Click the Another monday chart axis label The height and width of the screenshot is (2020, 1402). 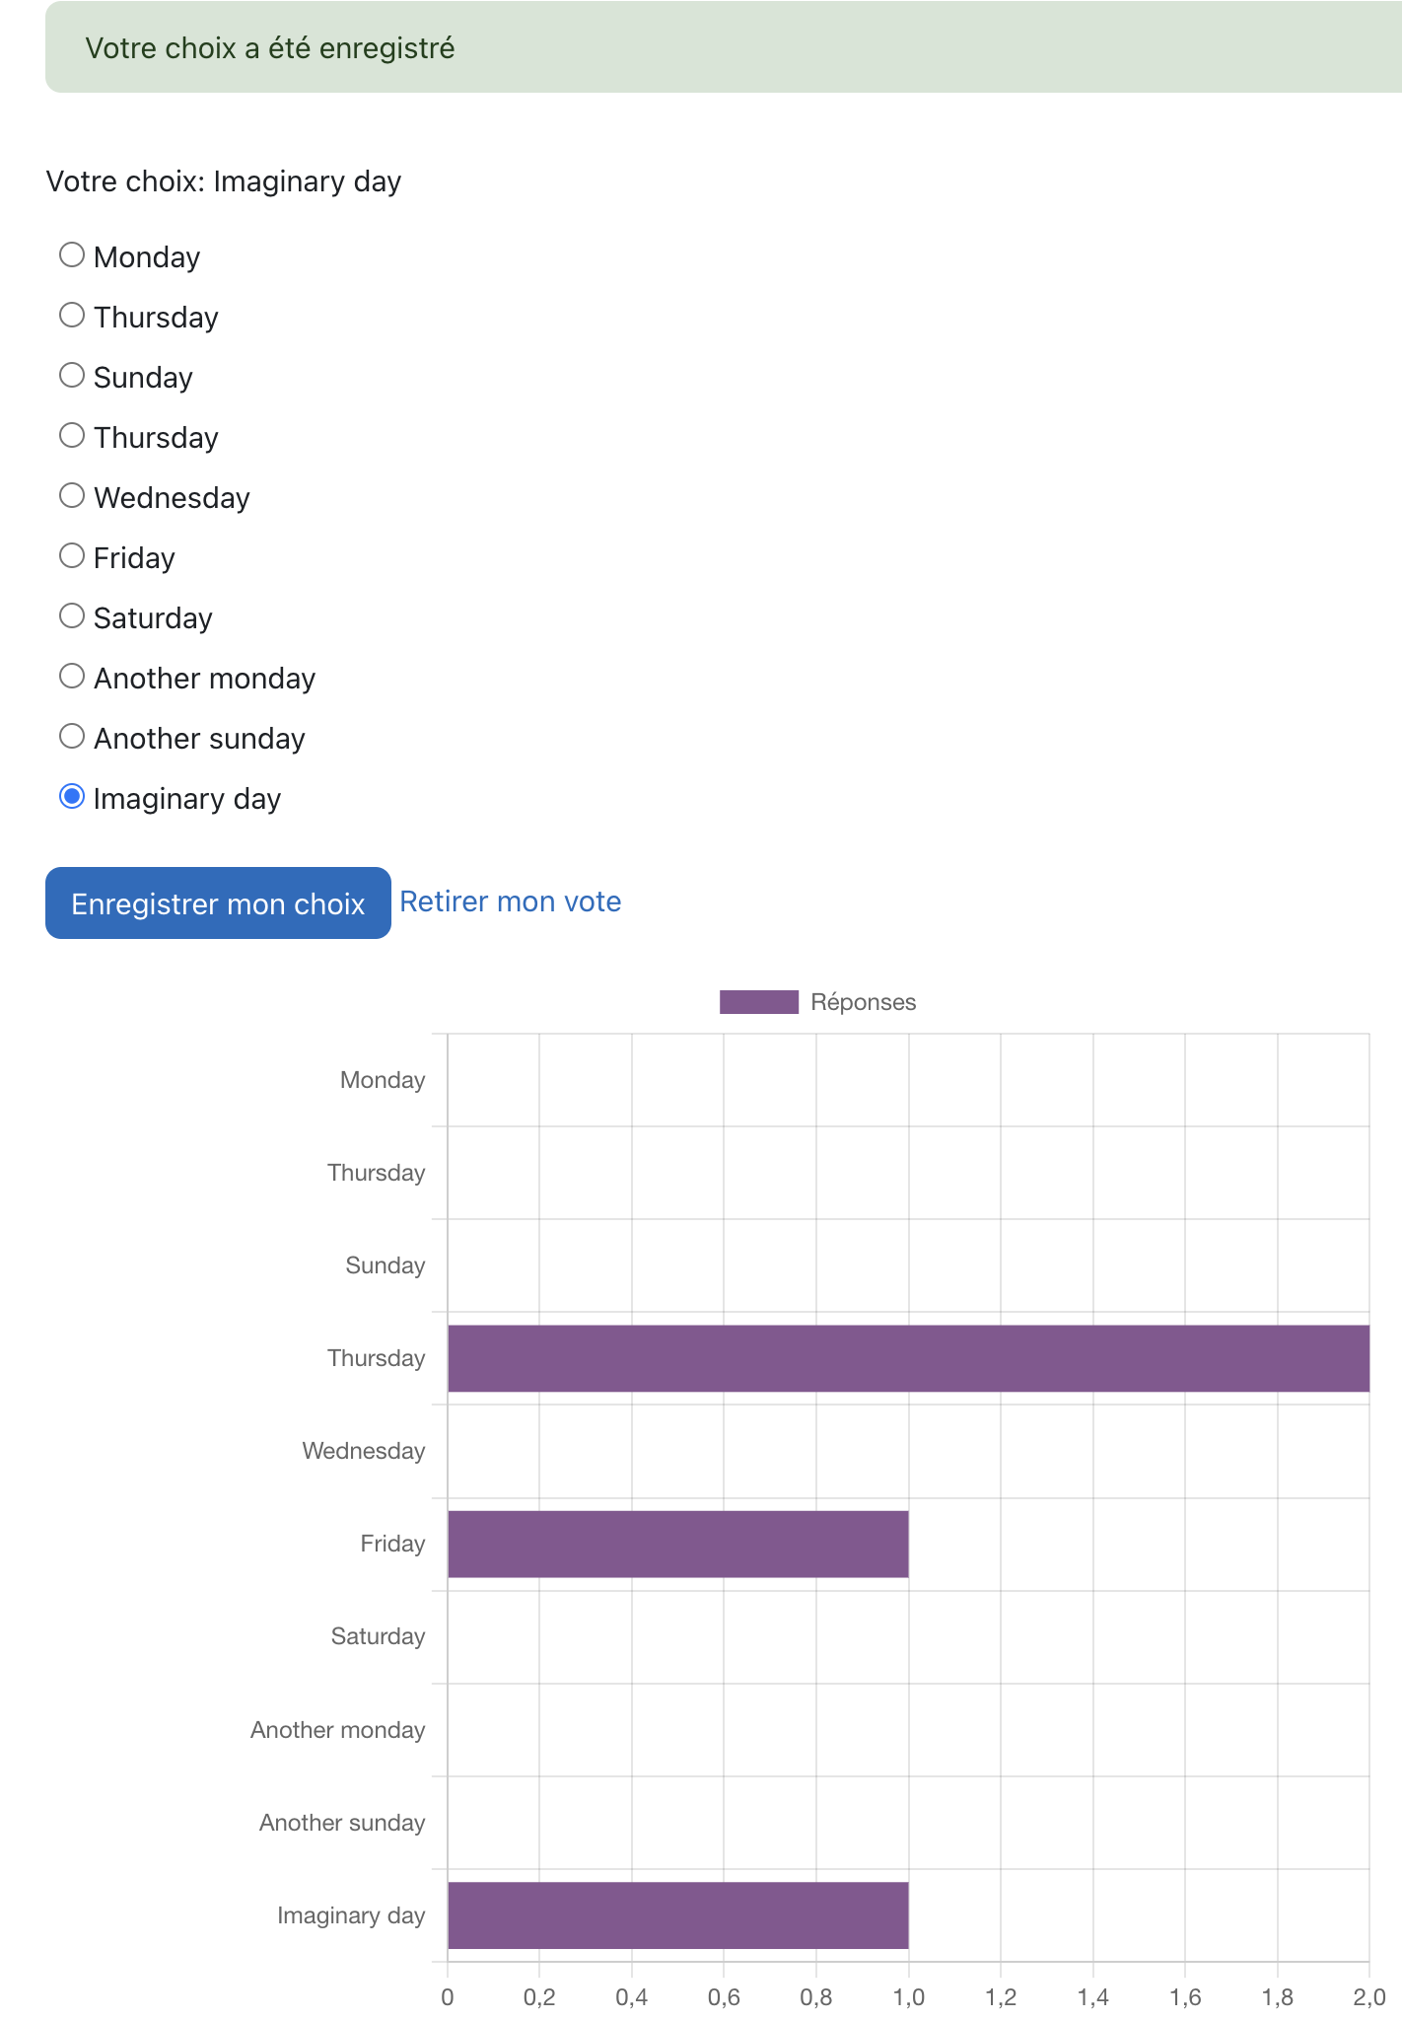pos(338,1730)
